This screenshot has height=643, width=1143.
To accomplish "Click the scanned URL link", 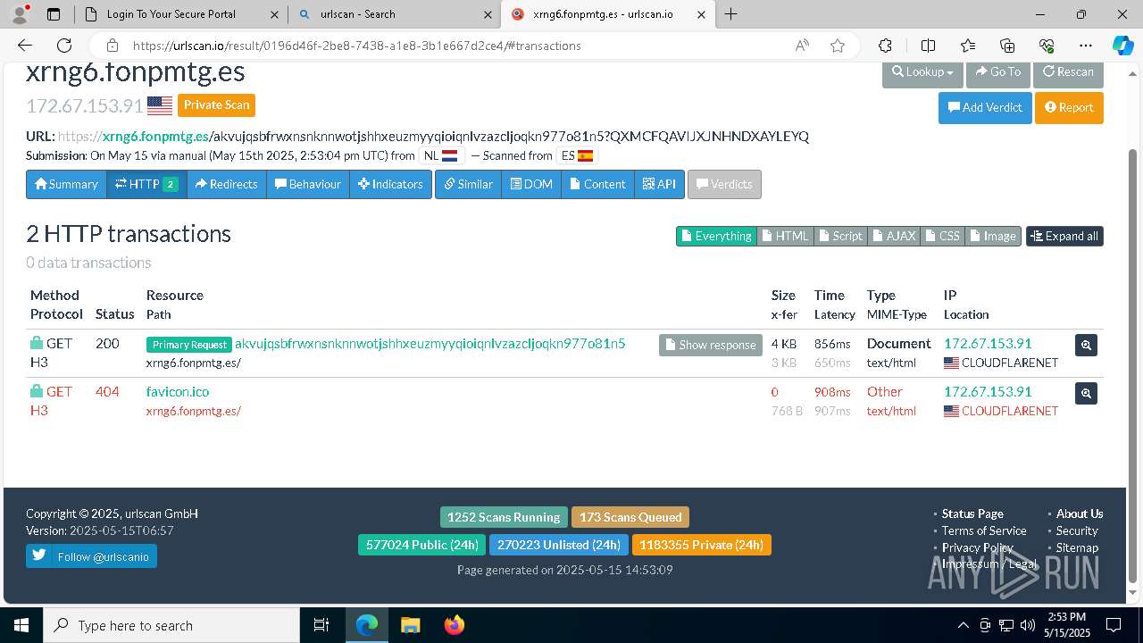I will pyautogui.click(x=433, y=137).
